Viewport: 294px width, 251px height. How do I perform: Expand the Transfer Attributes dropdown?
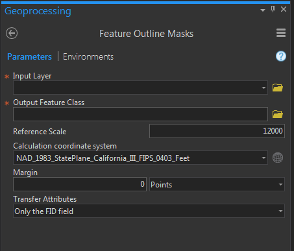[x=280, y=211]
